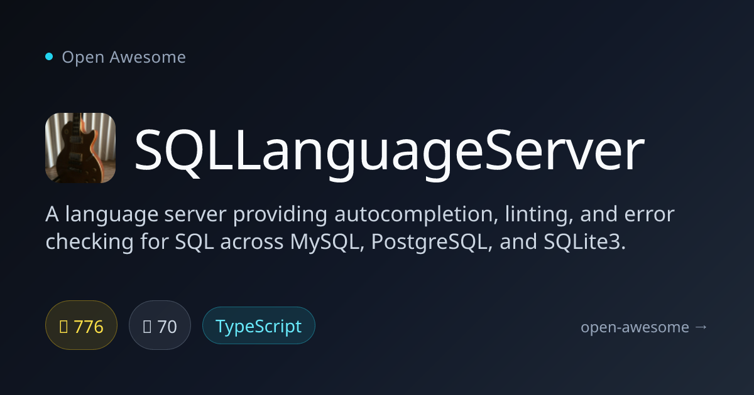This screenshot has height=395, width=754.
Task: Click the guitar avatar thumbnail
Action: [x=80, y=148]
